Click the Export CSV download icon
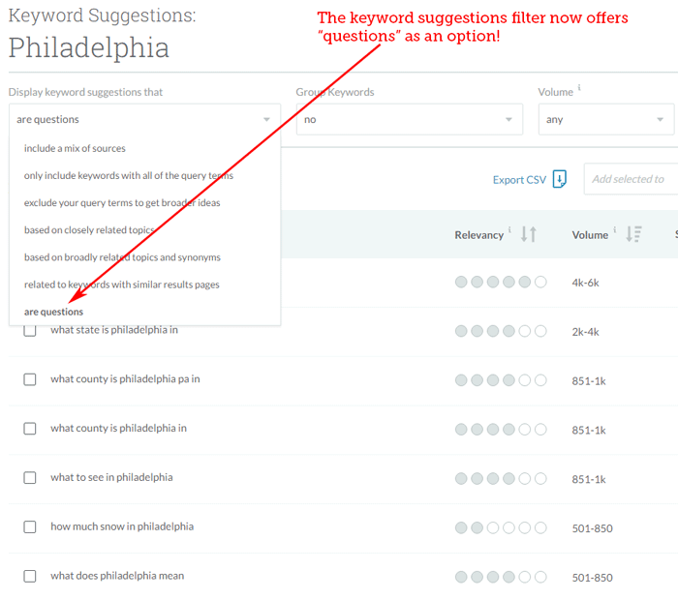Viewport: 678px width, 600px height. 559,179
